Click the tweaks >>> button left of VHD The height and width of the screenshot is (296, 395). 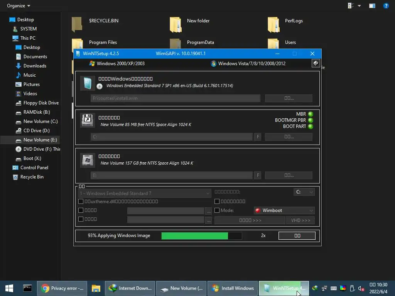click(x=250, y=220)
